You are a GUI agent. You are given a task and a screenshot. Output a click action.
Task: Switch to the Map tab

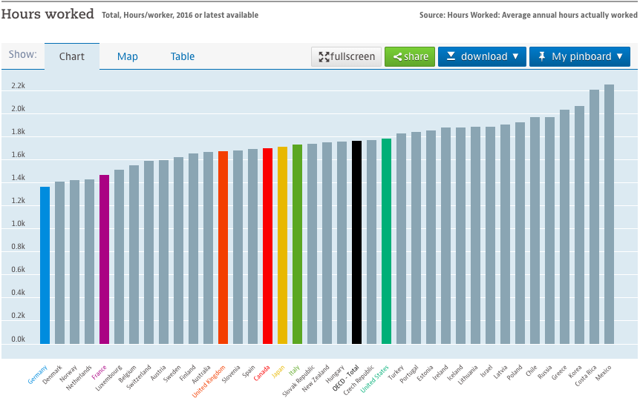(128, 56)
